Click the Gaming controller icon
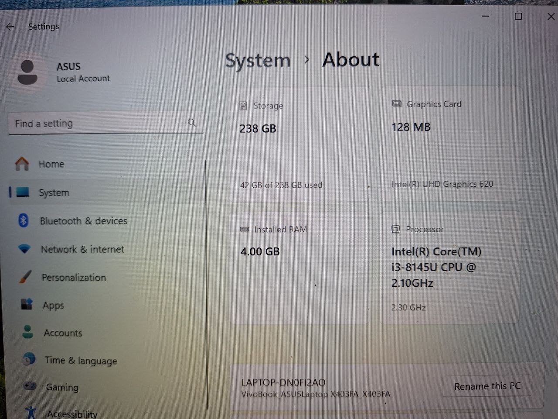The height and width of the screenshot is (419, 558). pyautogui.click(x=30, y=386)
